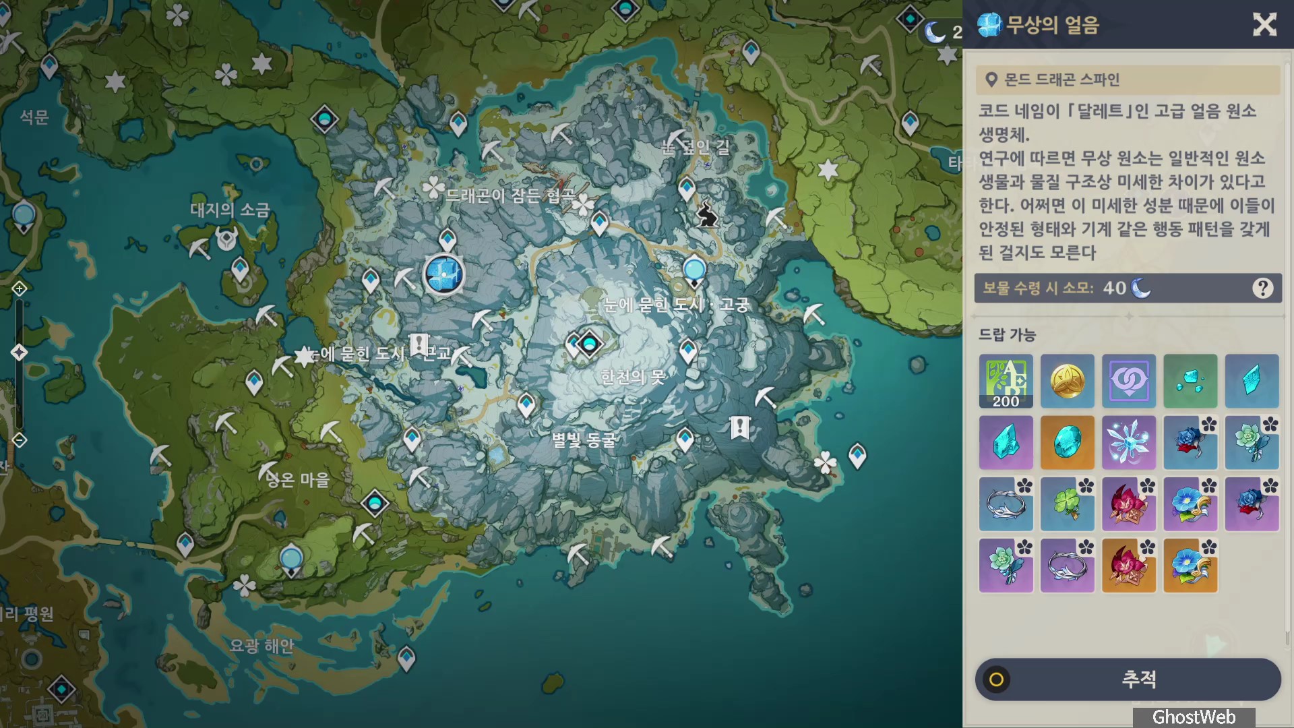
Task: Click the teleport waypoint above 별빛 동굴
Action: [x=526, y=405]
